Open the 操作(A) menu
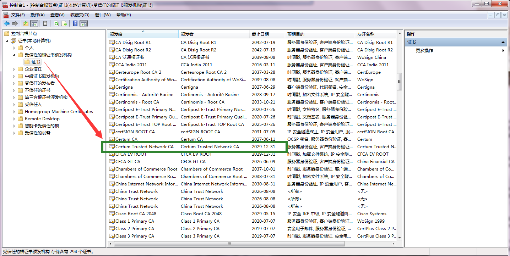The height and width of the screenshot is (256, 510). [38, 15]
